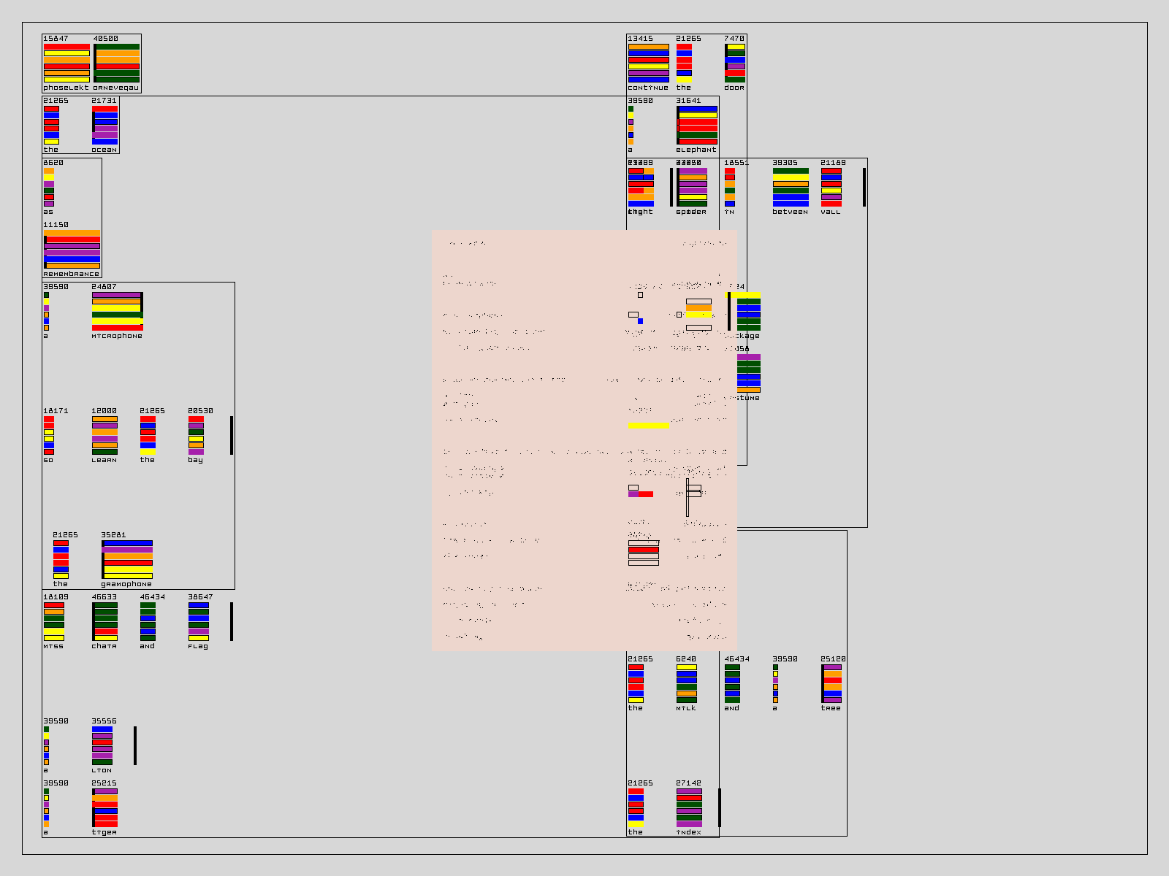The image size is (1169, 876).
Task: Click the 'index' word glyph
Action: 689,808
